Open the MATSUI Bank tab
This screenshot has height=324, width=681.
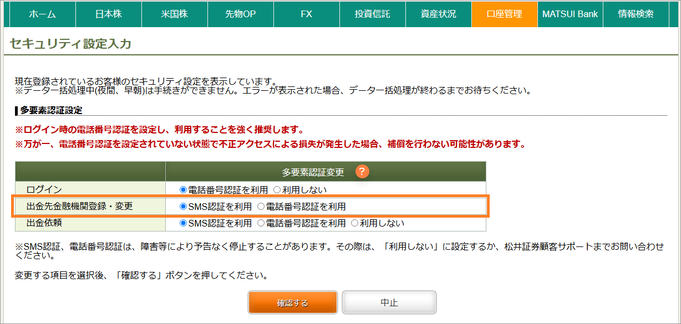point(570,14)
